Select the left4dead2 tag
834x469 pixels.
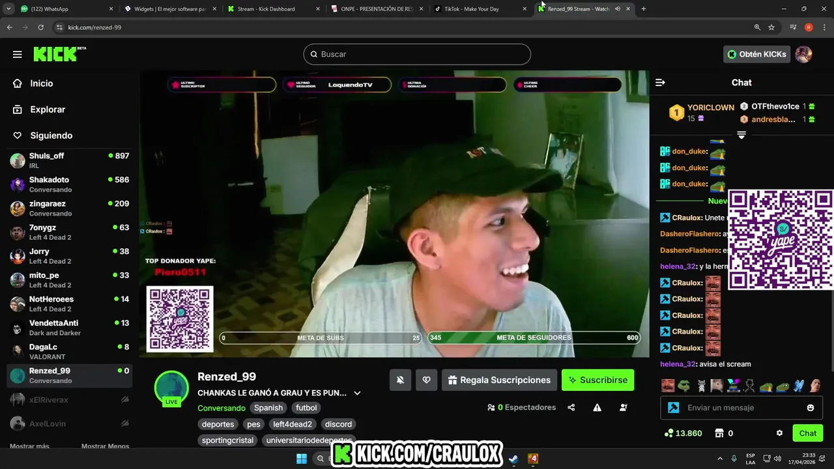293,424
